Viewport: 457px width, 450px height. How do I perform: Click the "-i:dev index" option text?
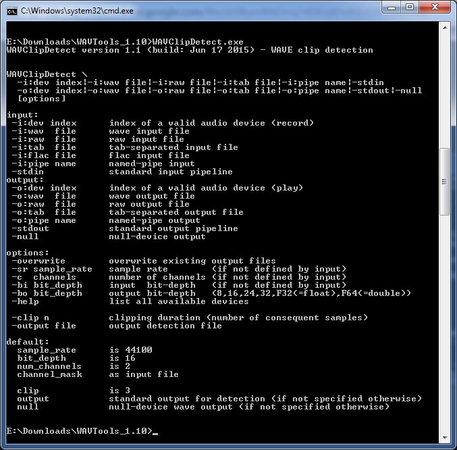pyautogui.click(x=45, y=123)
